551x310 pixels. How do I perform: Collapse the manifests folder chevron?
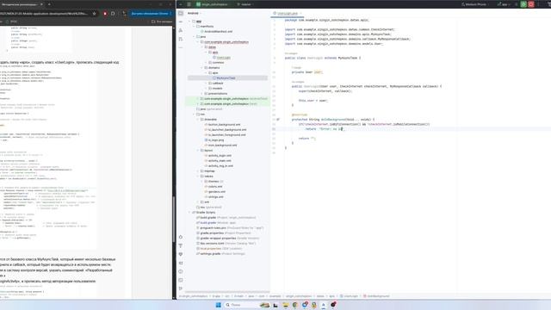click(x=194, y=27)
